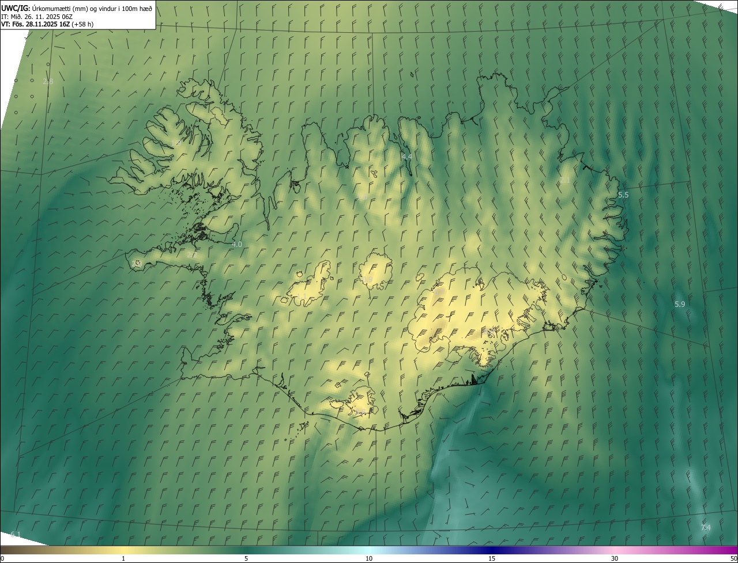The width and height of the screenshot is (738, 563).
Task: Click the '1' tick on the color scale
Action: (123, 558)
